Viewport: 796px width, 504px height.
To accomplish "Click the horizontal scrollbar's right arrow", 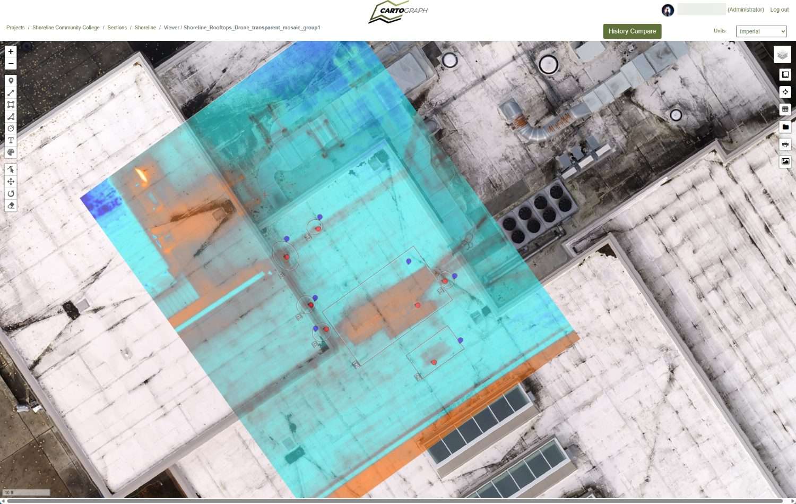I will [x=793, y=501].
